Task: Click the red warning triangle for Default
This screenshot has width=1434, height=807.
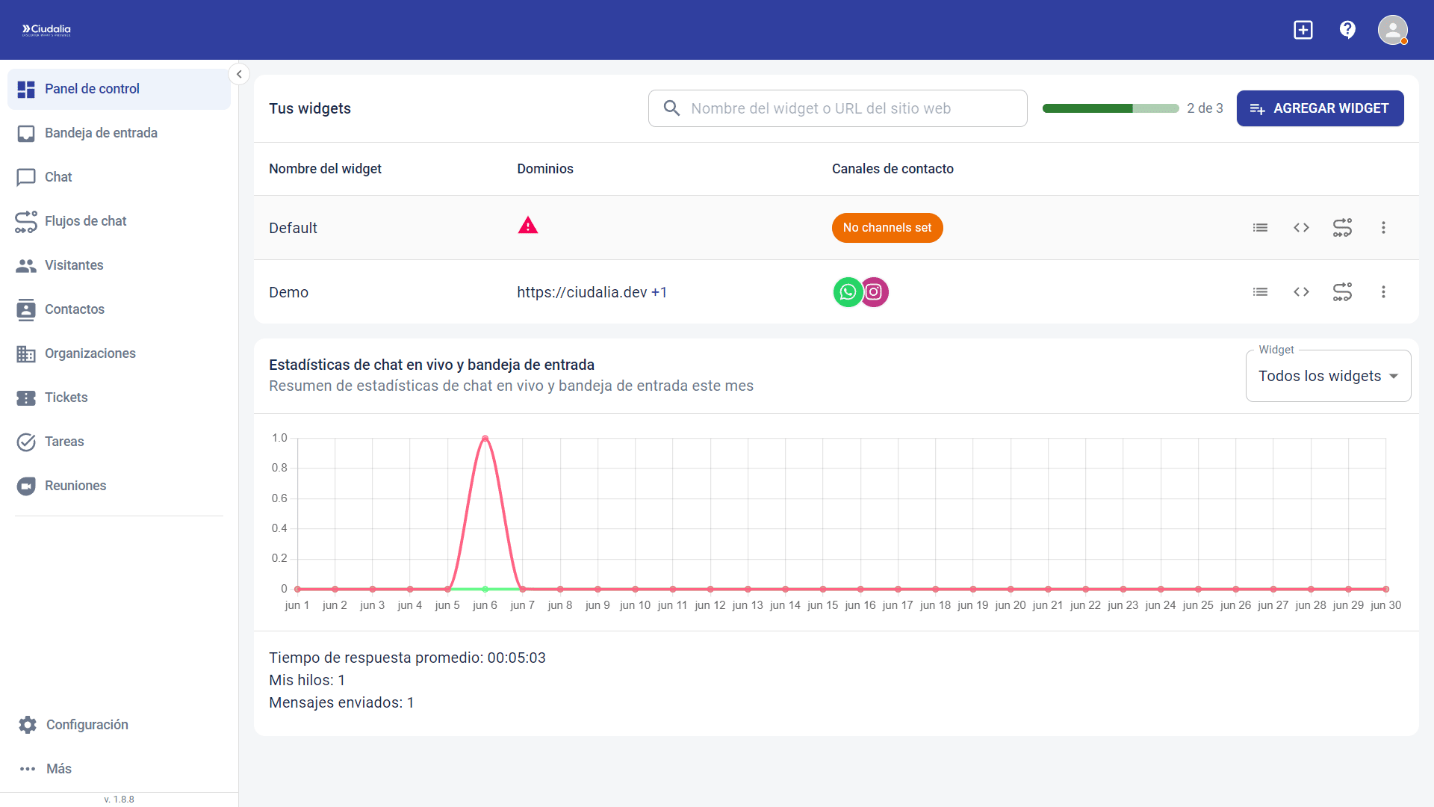Action: click(x=528, y=226)
